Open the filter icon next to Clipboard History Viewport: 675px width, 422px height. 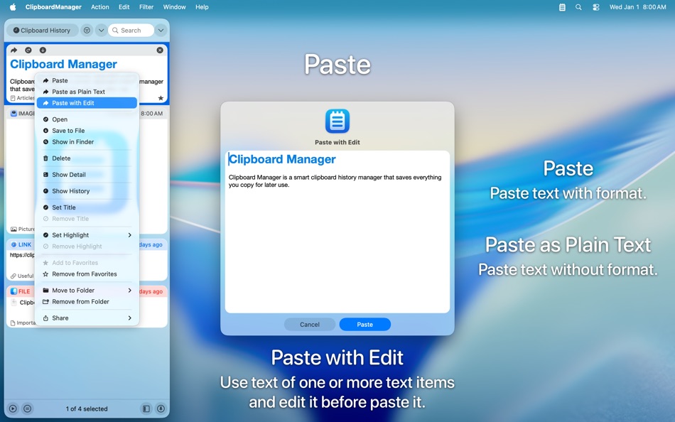coord(87,30)
